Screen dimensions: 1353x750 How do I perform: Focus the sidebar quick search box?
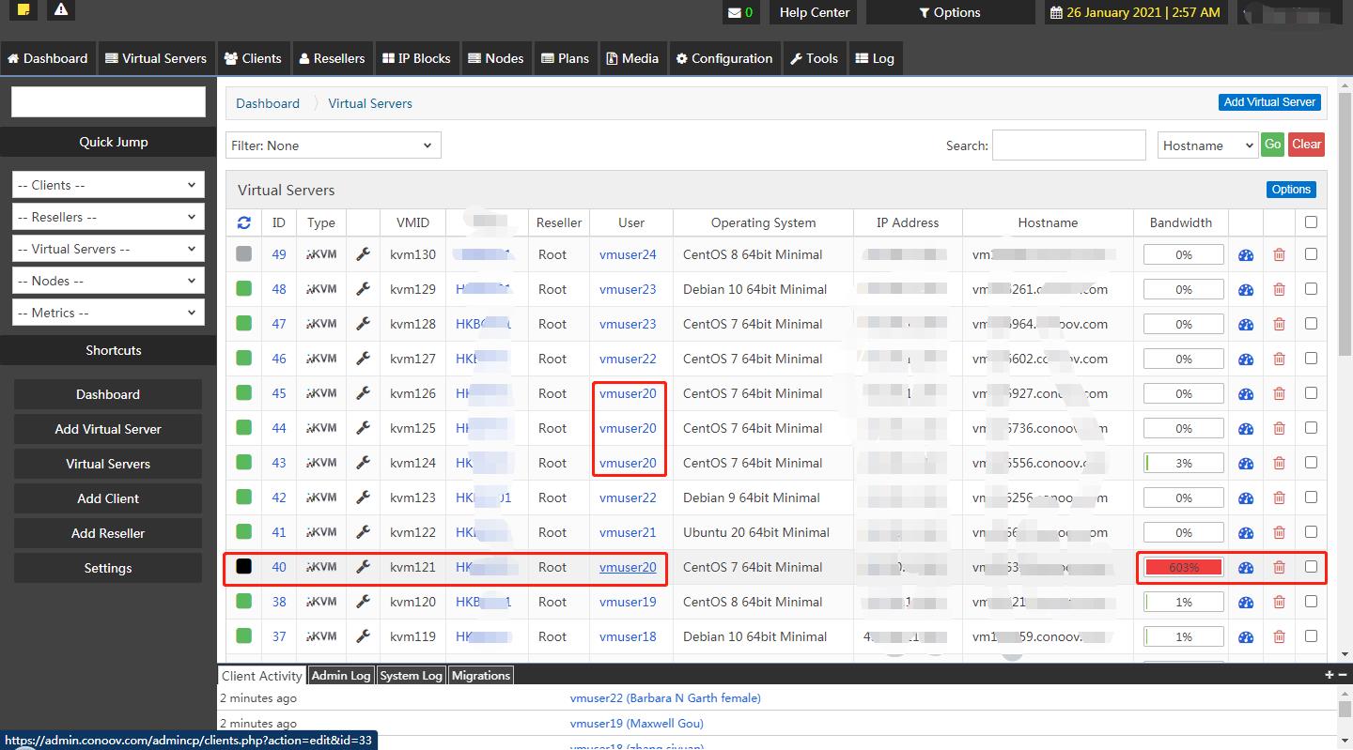coord(108,102)
